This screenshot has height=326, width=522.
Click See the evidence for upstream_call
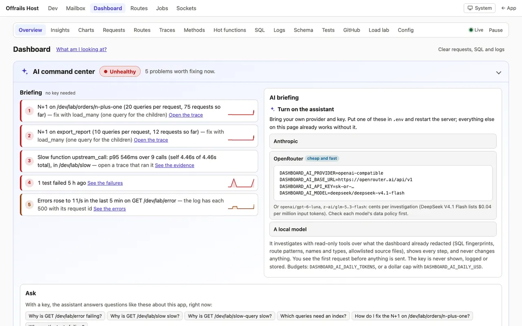pyautogui.click(x=175, y=165)
